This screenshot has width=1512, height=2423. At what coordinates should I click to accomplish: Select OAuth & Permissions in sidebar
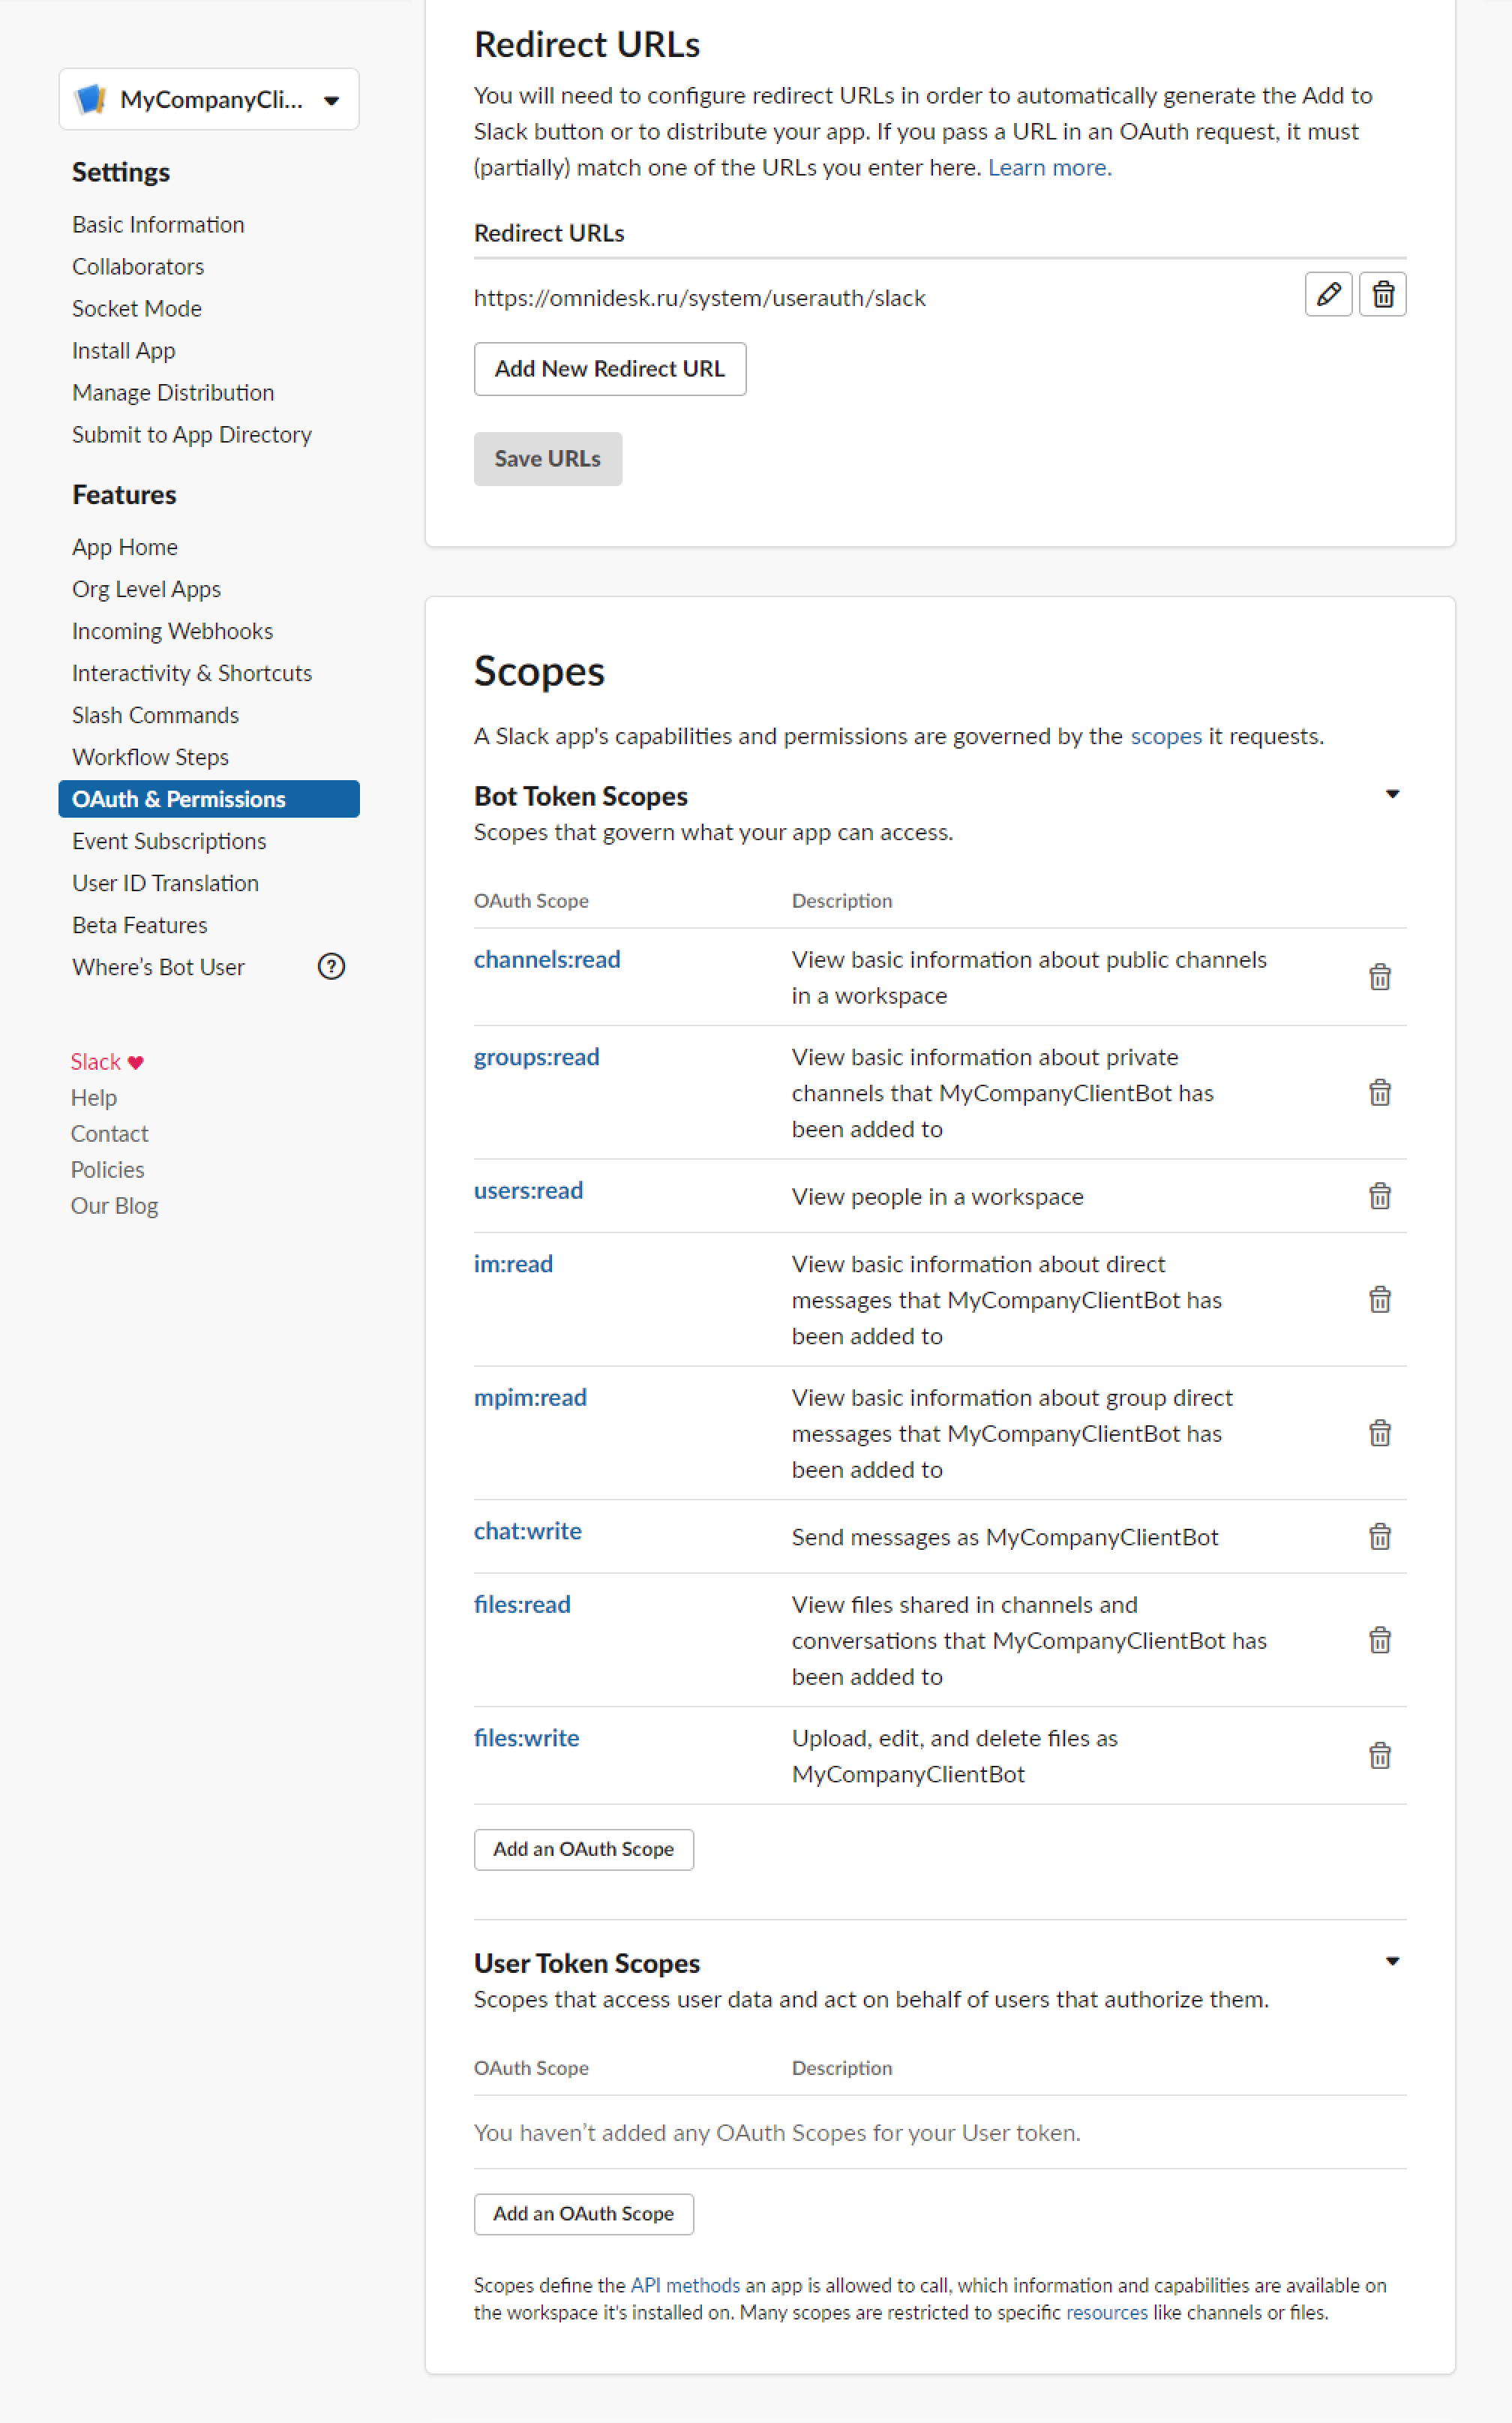209,799
